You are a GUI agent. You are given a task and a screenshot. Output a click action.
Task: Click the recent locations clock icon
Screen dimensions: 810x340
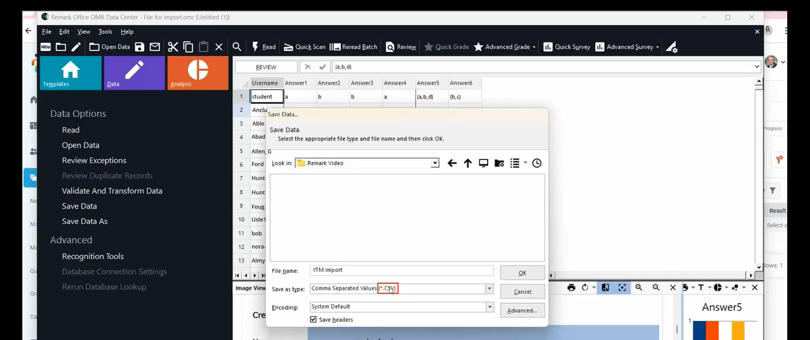(537, 163)
